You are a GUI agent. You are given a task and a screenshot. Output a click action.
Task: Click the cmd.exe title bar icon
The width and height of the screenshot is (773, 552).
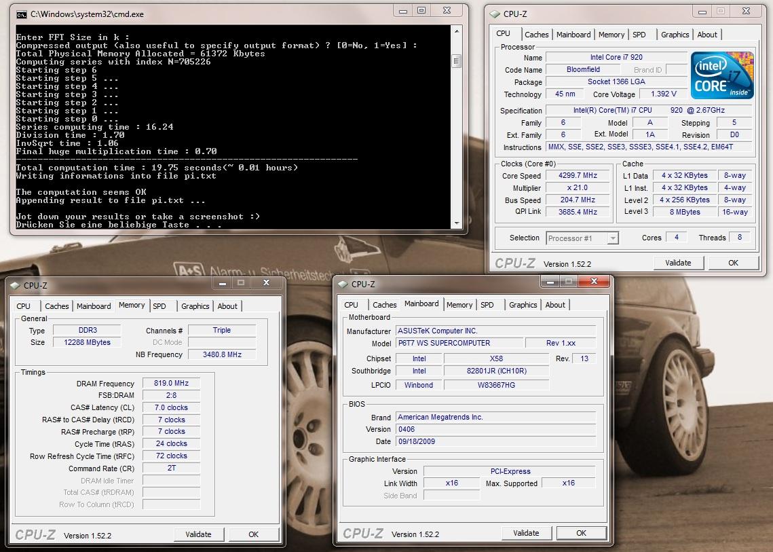click(21, 14)
